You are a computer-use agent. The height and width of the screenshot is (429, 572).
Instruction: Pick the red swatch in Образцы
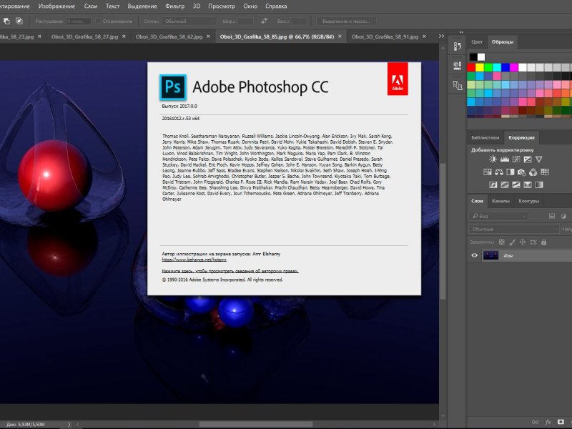[471, 67]
